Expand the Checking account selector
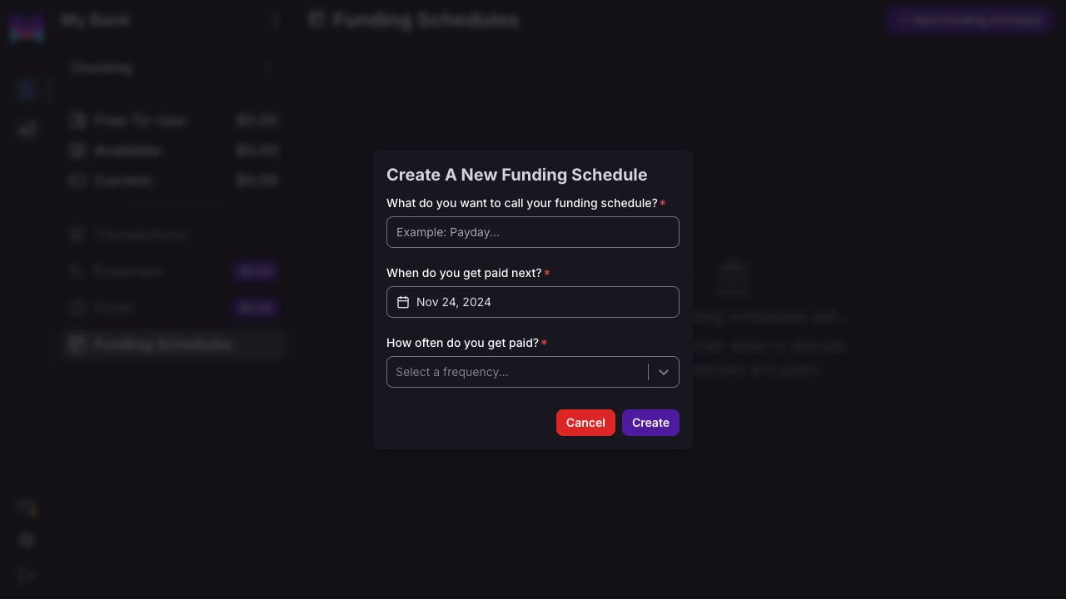The width and height of the screenshot is (1066, 599). click(x=172, y=68)
